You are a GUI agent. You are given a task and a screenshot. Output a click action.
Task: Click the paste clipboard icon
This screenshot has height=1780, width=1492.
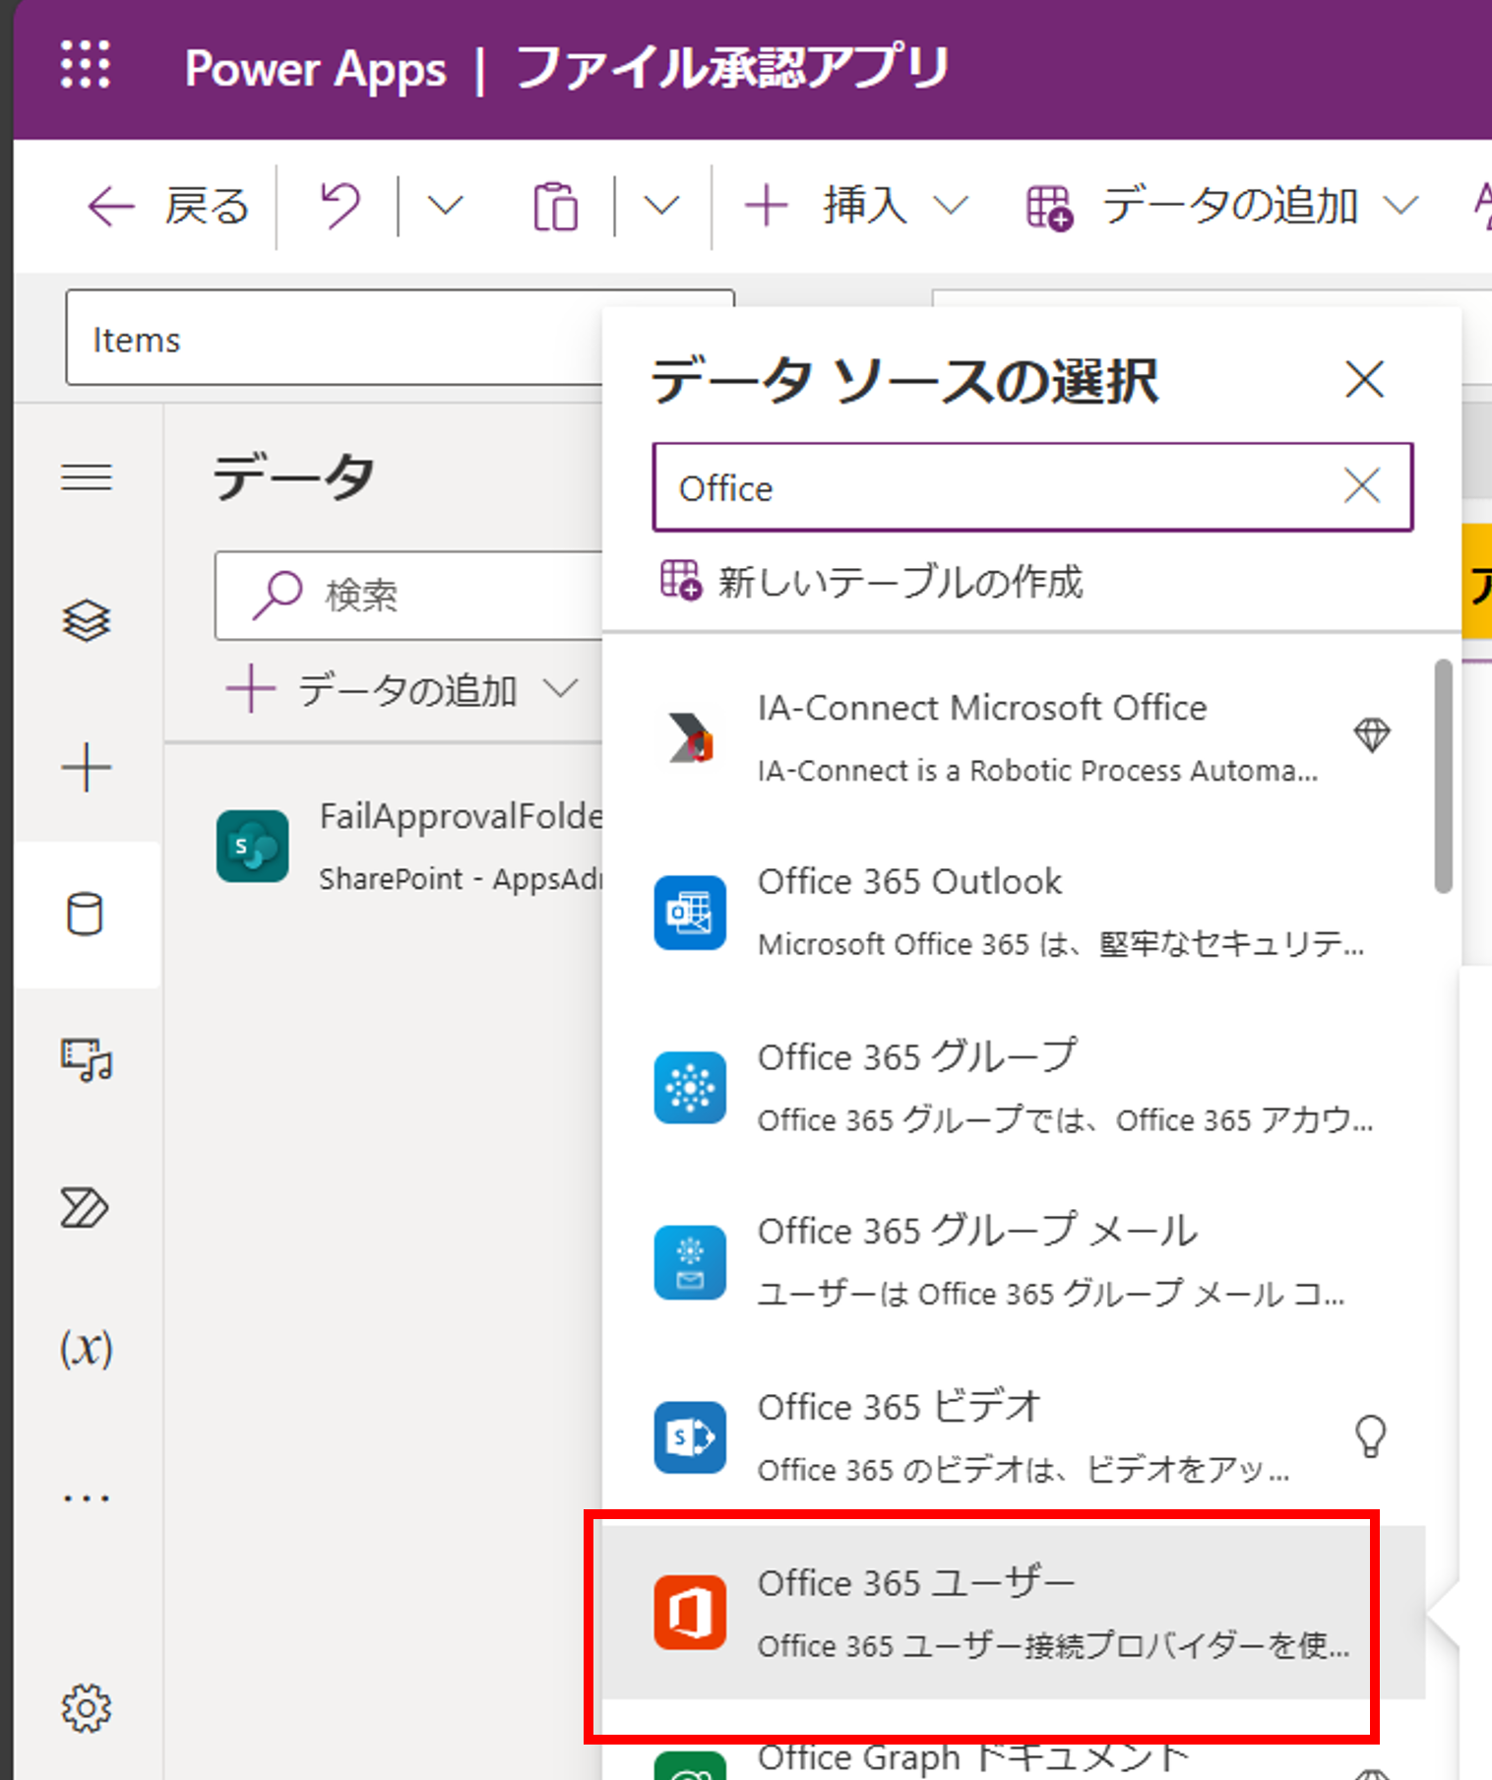tap(556, 206)
